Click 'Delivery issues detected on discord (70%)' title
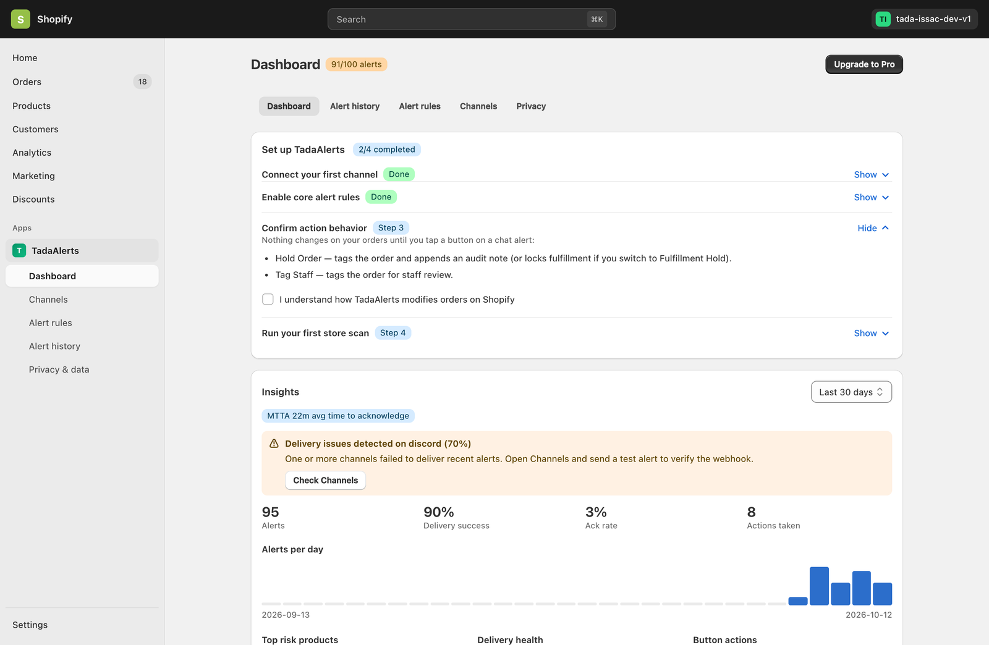 coord(378,444)
